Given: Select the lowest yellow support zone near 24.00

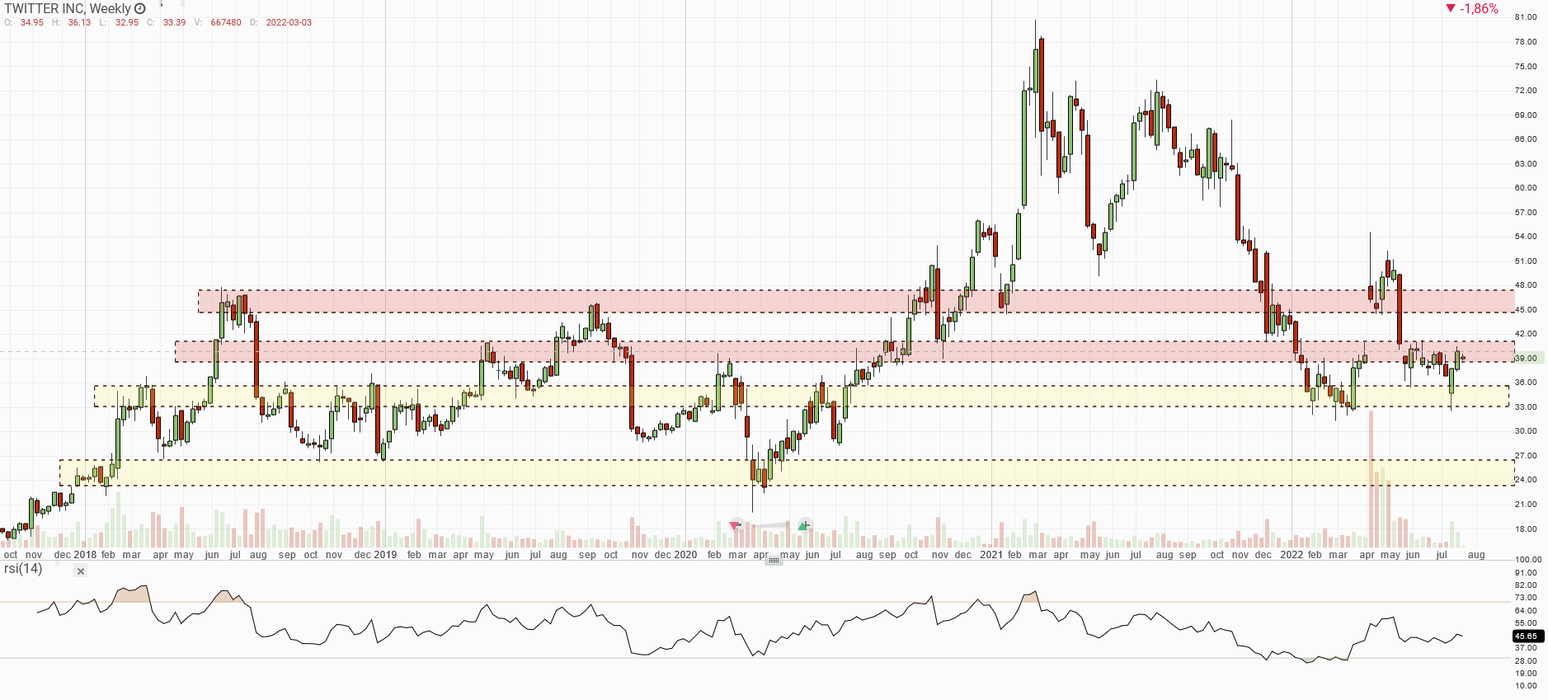Looking at the screenshot, I should point(787,472).
